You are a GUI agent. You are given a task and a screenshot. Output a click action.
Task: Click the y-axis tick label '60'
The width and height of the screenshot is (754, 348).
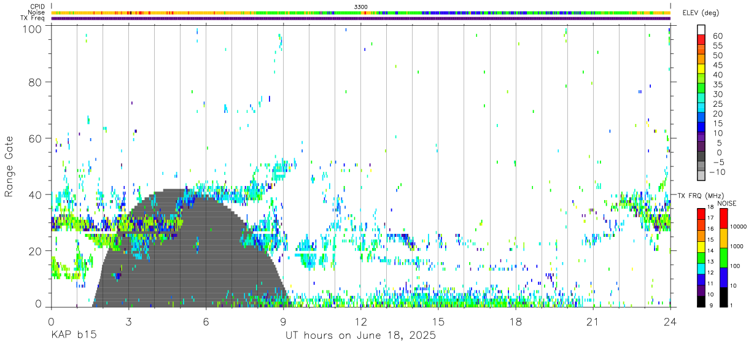click(36, 139)
